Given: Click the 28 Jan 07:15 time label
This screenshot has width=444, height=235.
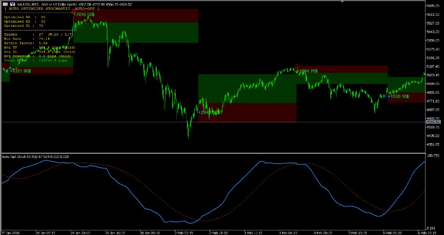Looking at the screenshot, I should pyautogui.click(x=45, y=233).
